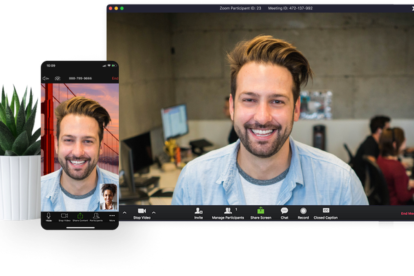This screenshot has width=414, height=276.
Task: Click the yellow macOS minimize button
Action: click(x=116, y=8)
